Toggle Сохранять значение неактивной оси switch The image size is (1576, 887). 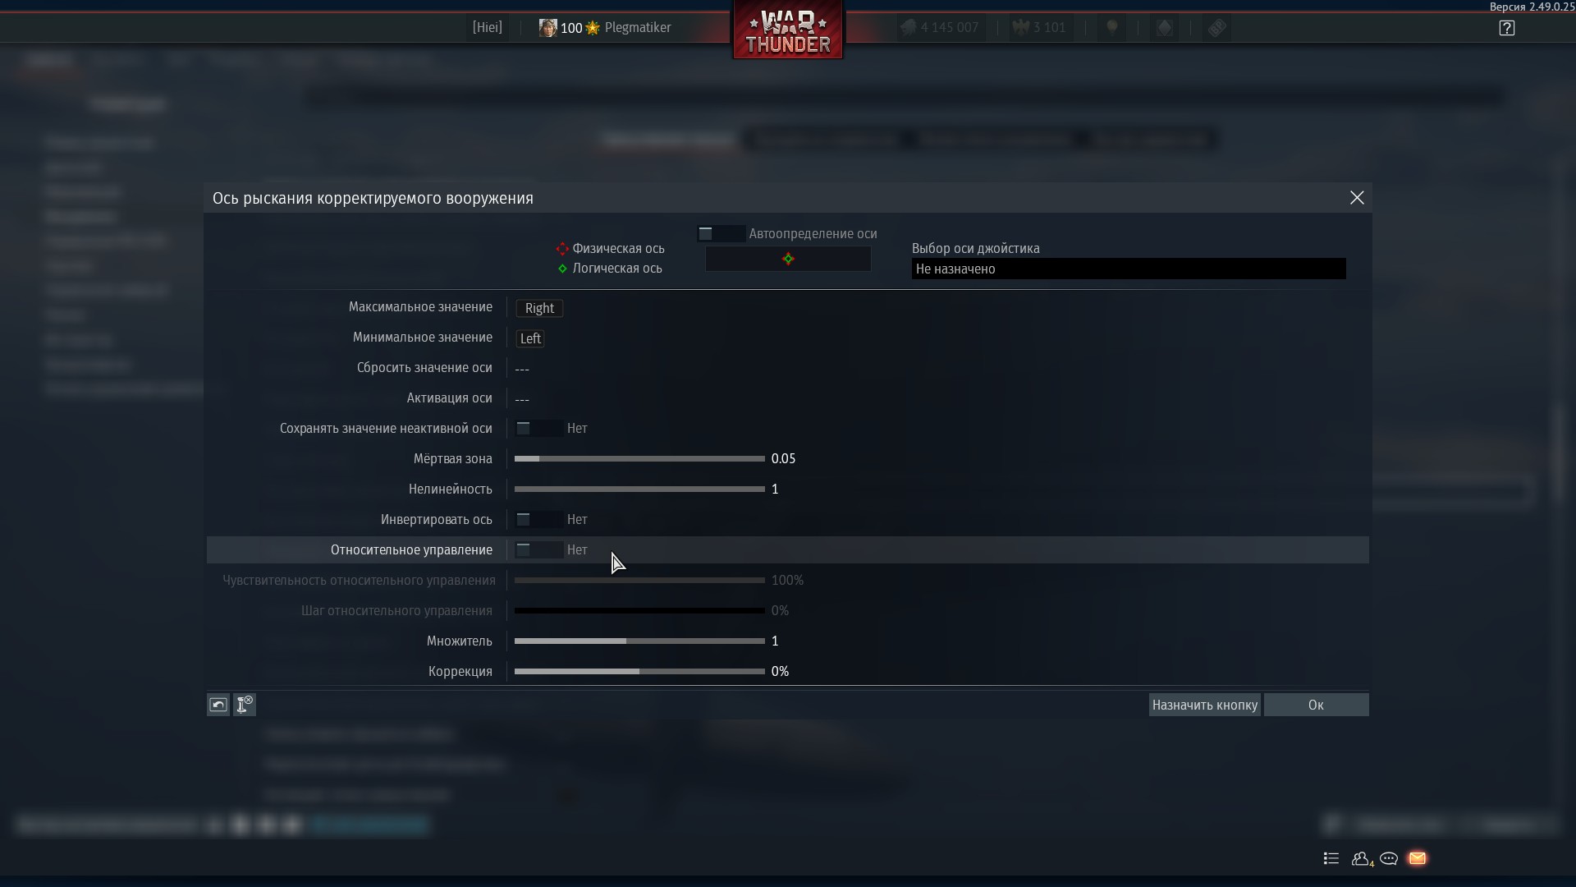[538, 429]
